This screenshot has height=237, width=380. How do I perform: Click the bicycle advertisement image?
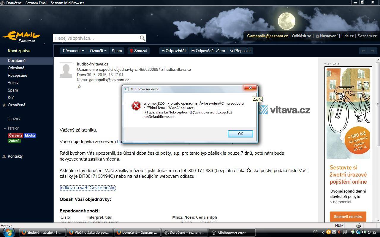(348, 113)
